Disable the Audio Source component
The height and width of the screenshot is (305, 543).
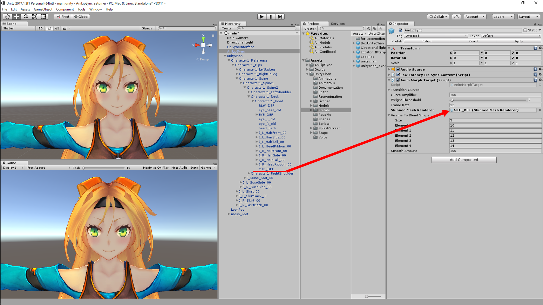coord(398,69)
